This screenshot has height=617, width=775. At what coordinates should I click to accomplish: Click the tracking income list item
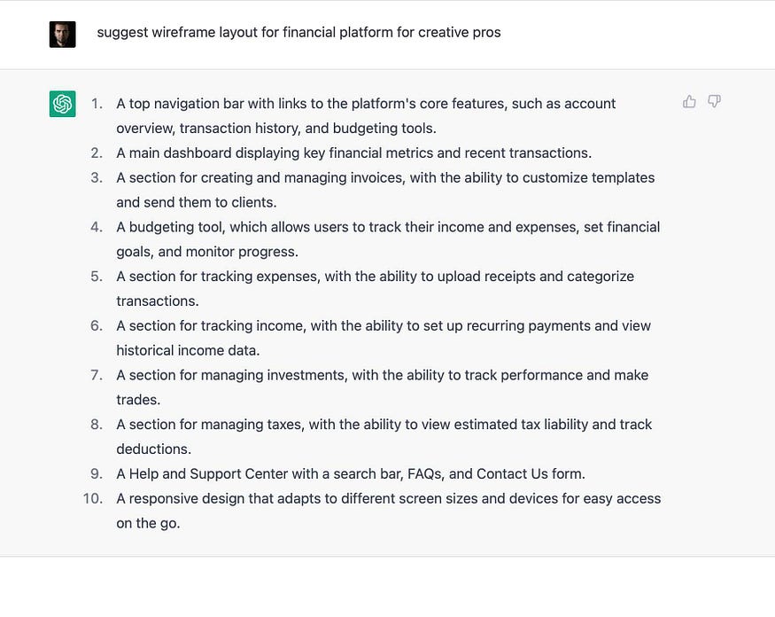pyautogui.click(x=384, y=338)
